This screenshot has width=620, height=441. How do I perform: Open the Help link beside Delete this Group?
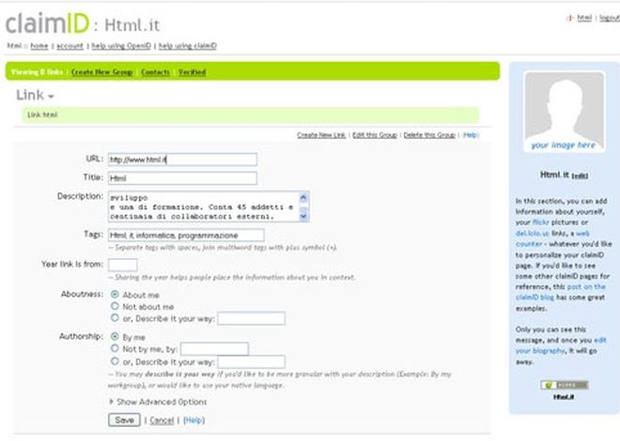click(470, 135)
